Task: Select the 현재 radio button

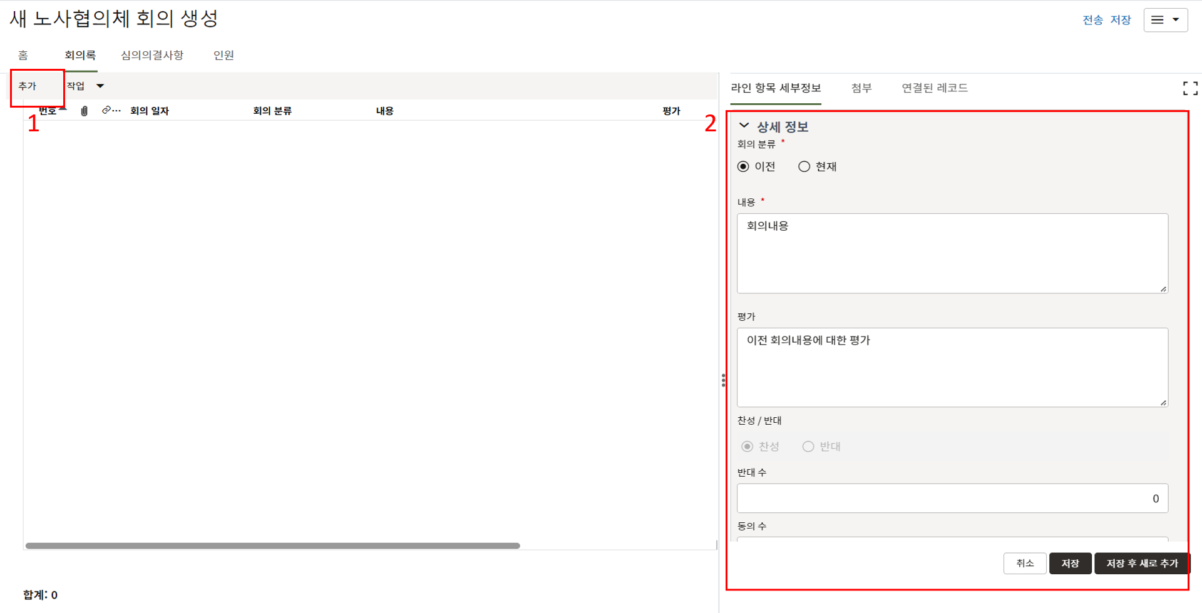Action: click(x=804, y=166)
